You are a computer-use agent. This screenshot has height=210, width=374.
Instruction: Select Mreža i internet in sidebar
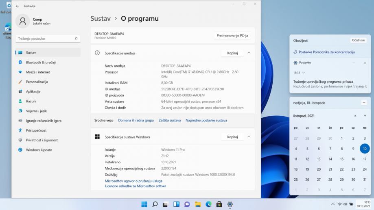(38, 72)
